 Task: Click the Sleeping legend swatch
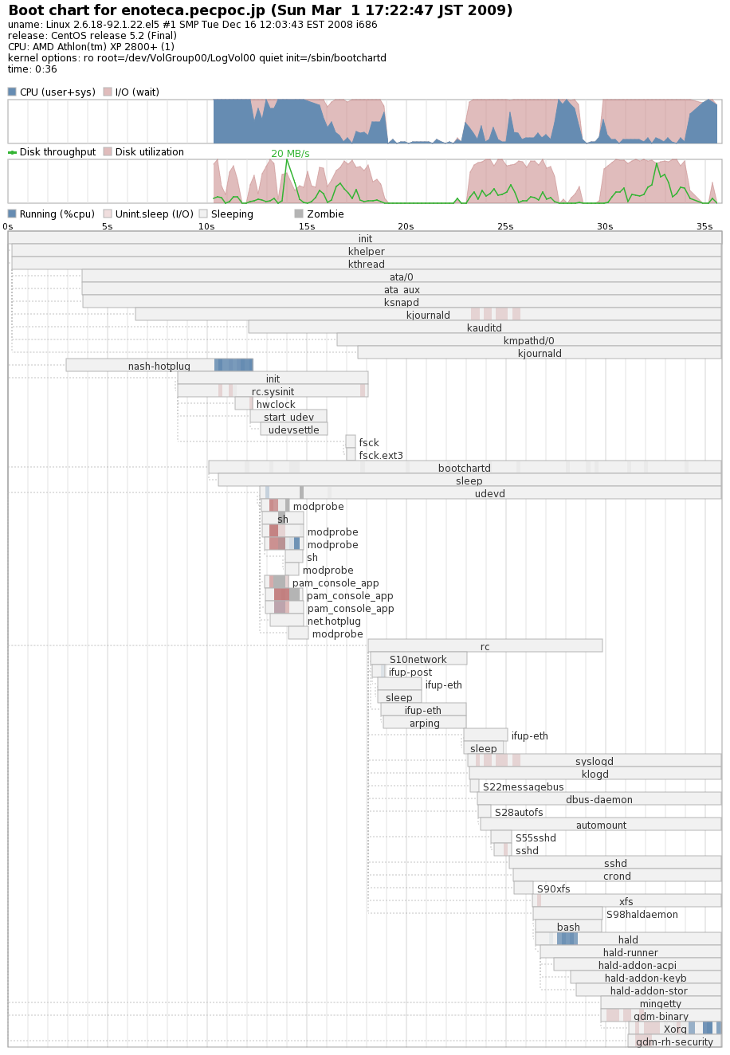pos(203,214)
